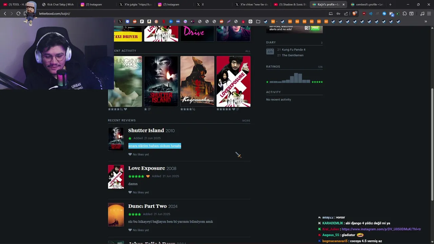Click the music note media control icon
Image resolution: width=434 pixels, height=244 pixels.
click(422, 14)
